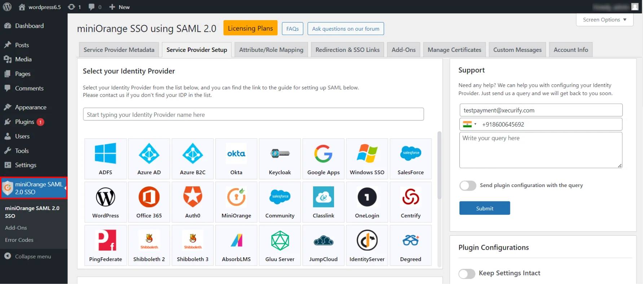Open the New content menu
Viewport: 643px width, 284px height.
coord(119,7)
